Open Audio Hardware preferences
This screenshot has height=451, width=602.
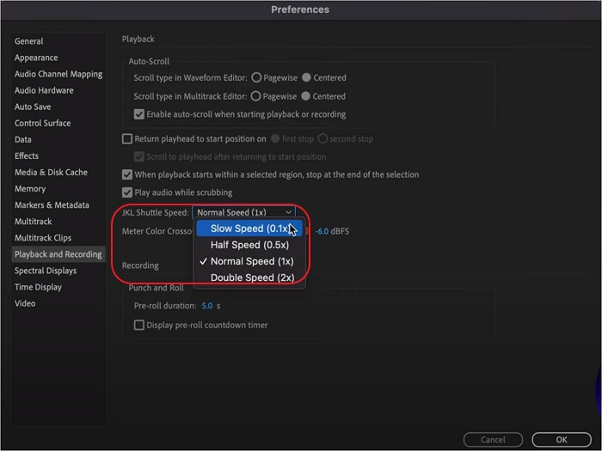pyautogui.click(x=44, y=90)
